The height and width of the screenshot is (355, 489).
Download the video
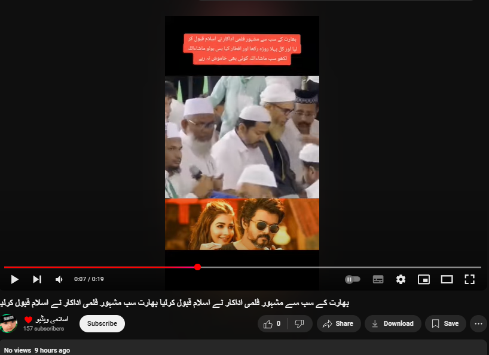[393, 323]
